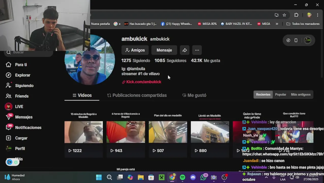This screenshot has width=324, height=183.
Task: Click the Windows Start button
Action: coord(99,177)
